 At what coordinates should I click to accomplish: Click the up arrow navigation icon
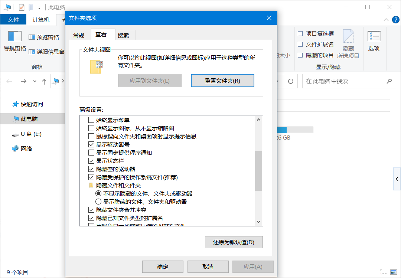click(44, 81)
